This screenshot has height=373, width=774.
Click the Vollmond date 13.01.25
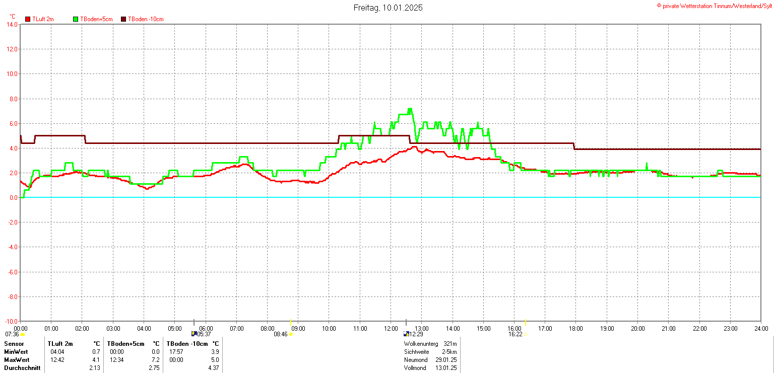coord(446,368)
